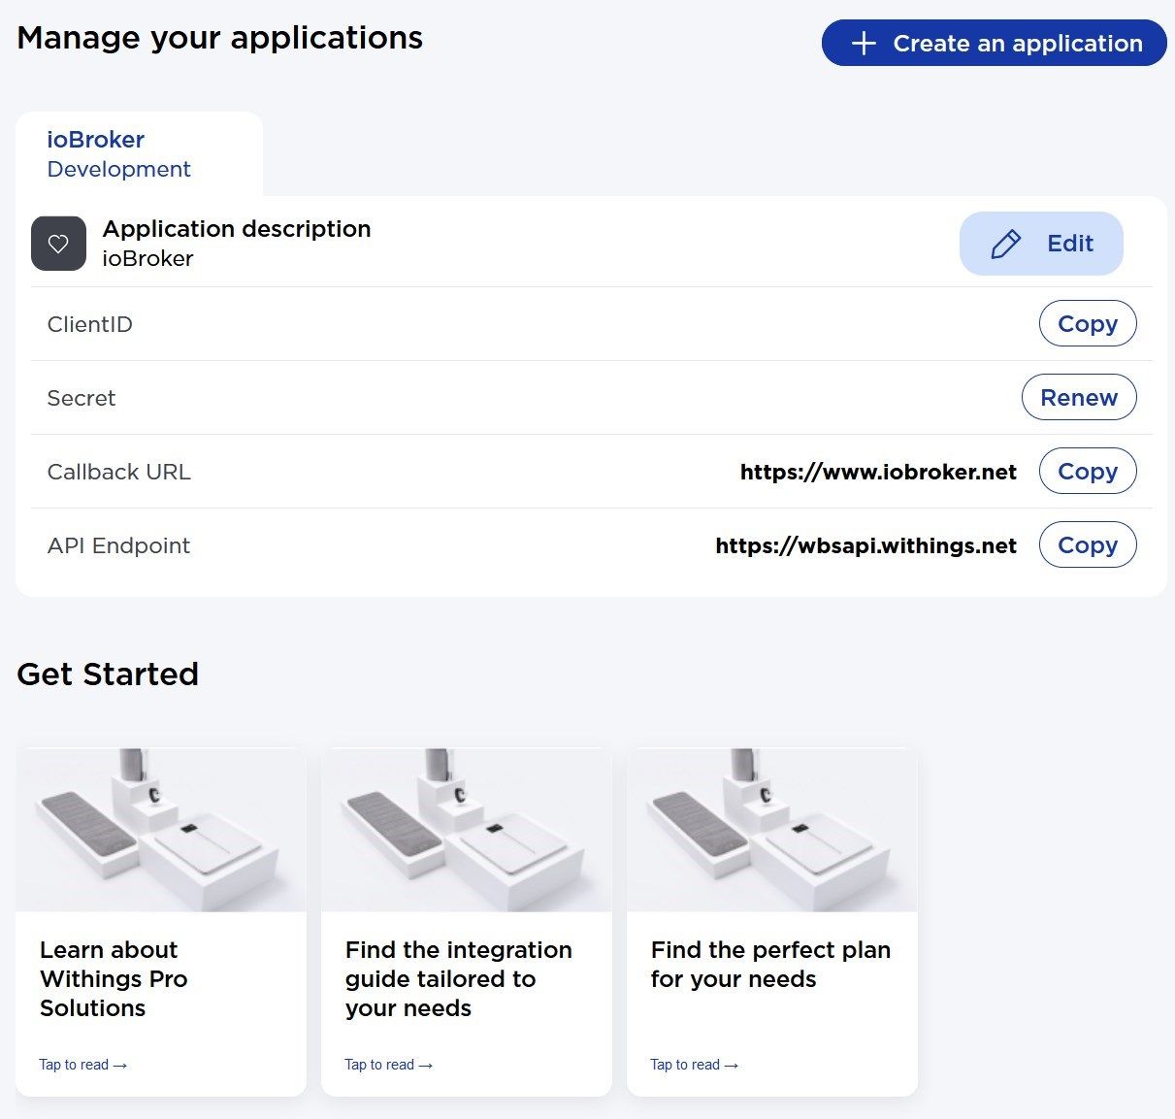Click the API Endpoint label
This screenshot has width=1175, height=1119.
(x=119, y=545)
